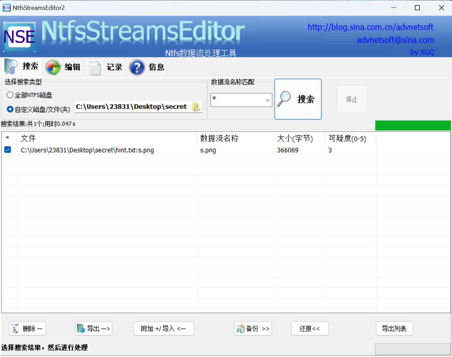Switch to the 编辑 tab
Viewport: 452px width, 357px height.
point(63,67)
